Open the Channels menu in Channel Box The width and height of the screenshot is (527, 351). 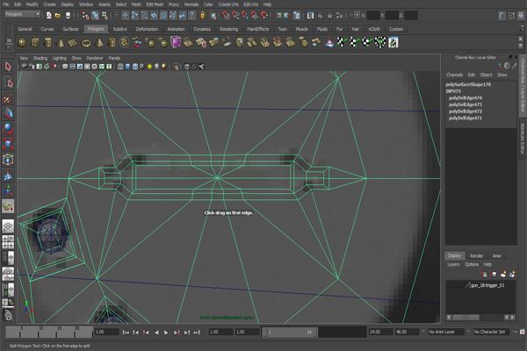pos(454,75)
